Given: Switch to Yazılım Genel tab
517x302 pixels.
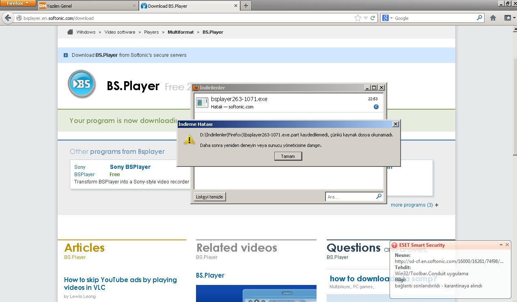Looking at the screenshot, I should 88,6.
